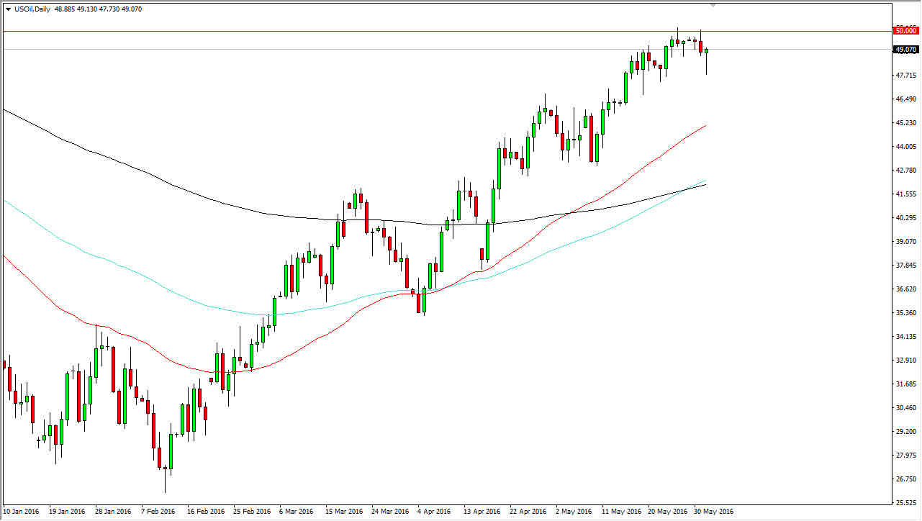Click the chart shift triangle marker at top

(x=713, y=4)
